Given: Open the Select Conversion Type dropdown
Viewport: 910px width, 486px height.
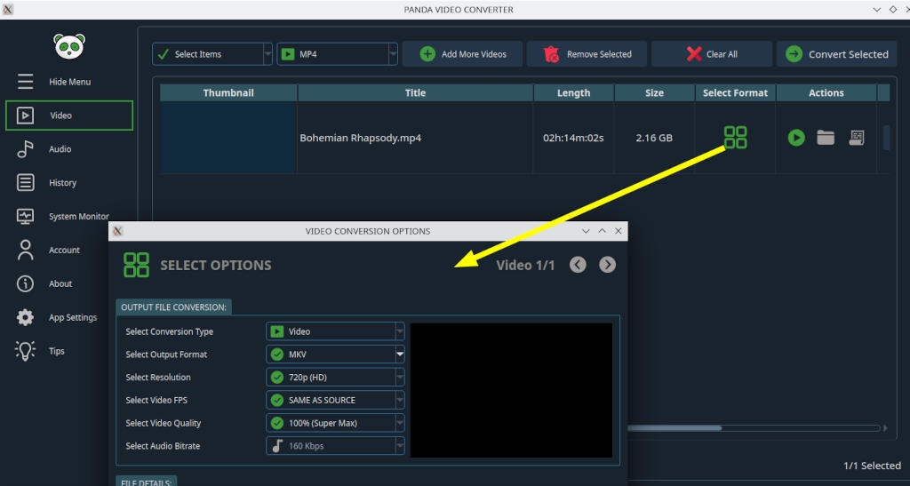Looking at the screenshot, I should 335,331.
